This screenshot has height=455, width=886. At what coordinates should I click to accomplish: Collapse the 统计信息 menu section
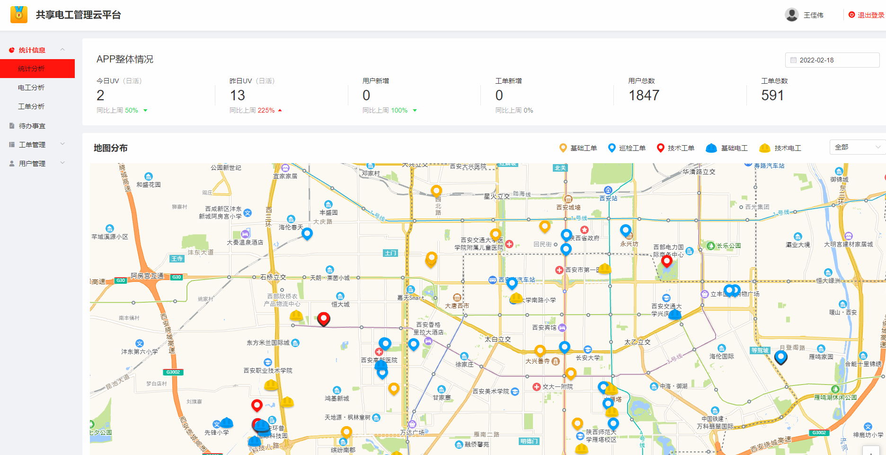[37, 50]
